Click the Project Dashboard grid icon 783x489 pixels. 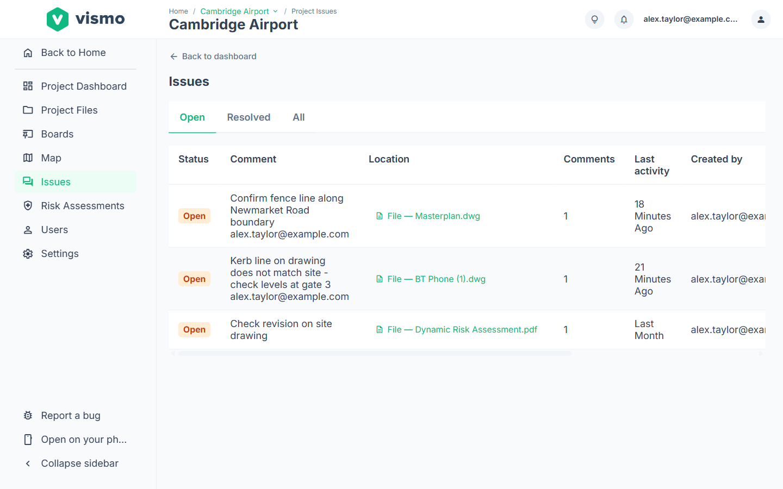point(28,86)
